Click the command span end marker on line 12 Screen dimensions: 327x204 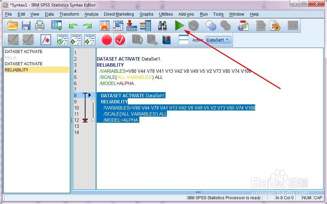(85, 120)
